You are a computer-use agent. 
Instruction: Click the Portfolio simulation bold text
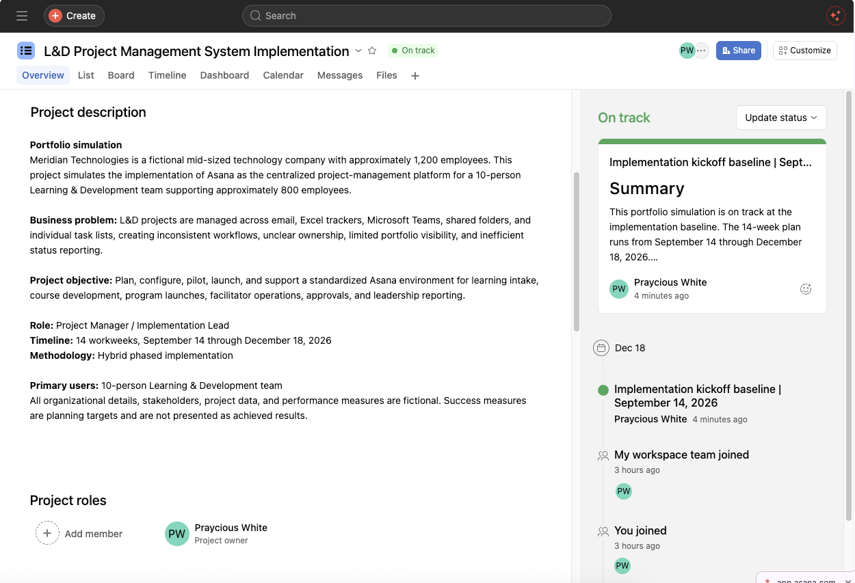[76, 145]
